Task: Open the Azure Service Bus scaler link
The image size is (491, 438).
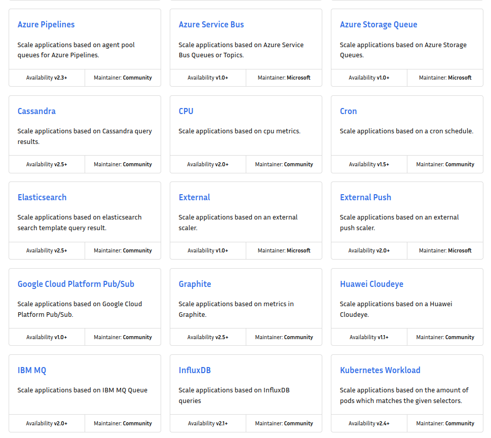Action: click(x=211, y=24)
